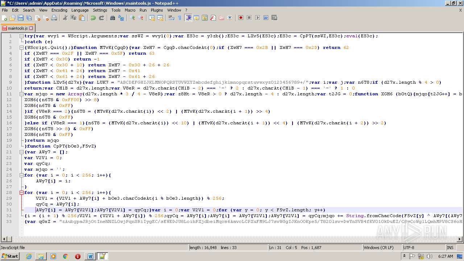The image size is (464, 261).
Task: Create a new document via toolbar icon
Action: pyautogui.click(x=5, y=18)
